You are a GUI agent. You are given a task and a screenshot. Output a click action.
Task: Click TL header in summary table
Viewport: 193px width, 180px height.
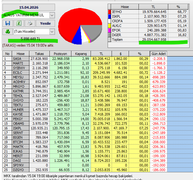coord(153,7)
